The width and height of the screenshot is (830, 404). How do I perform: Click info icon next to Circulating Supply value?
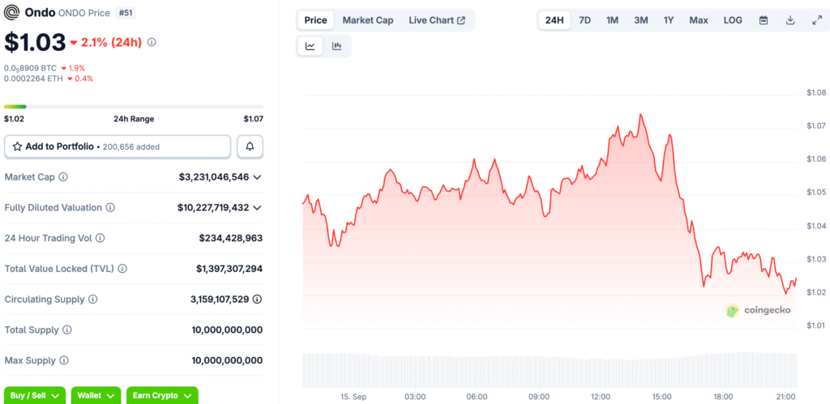tap(257, 300)
